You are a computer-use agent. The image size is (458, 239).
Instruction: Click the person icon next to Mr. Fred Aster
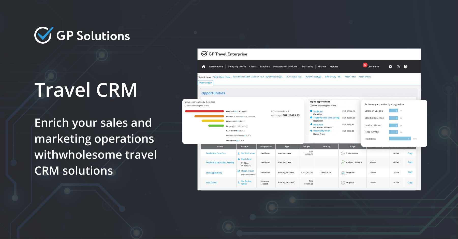pyautogui.click(x=238, y=153)
